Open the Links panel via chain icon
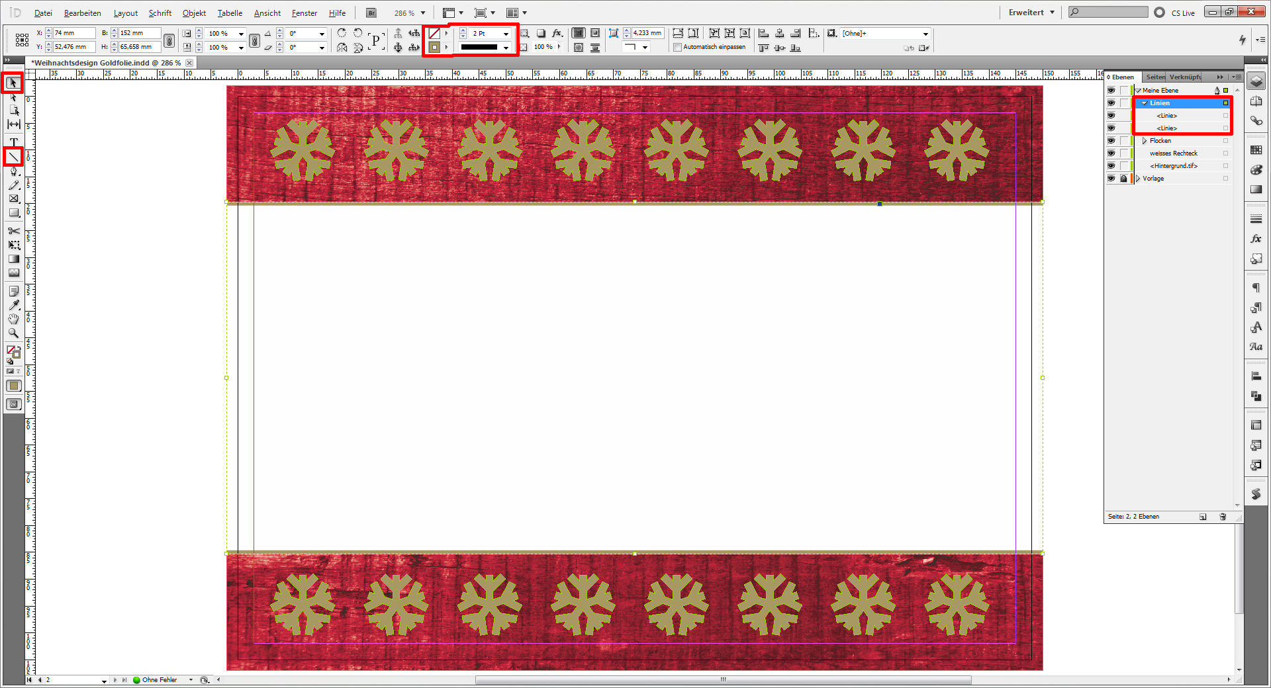1271x688 pixels. click(1256, 121)
